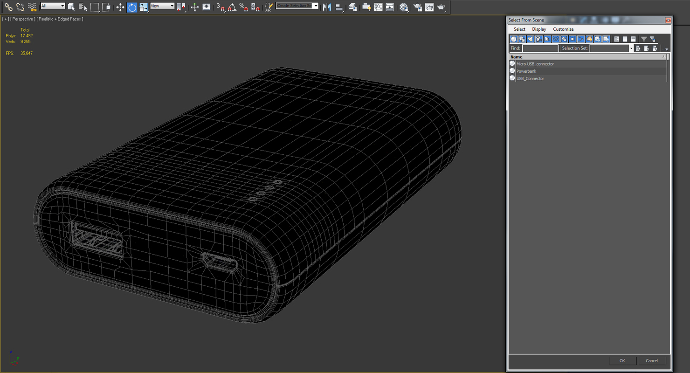Activate the Select and Link tool
690x373 pixels.
click(8, 7)
